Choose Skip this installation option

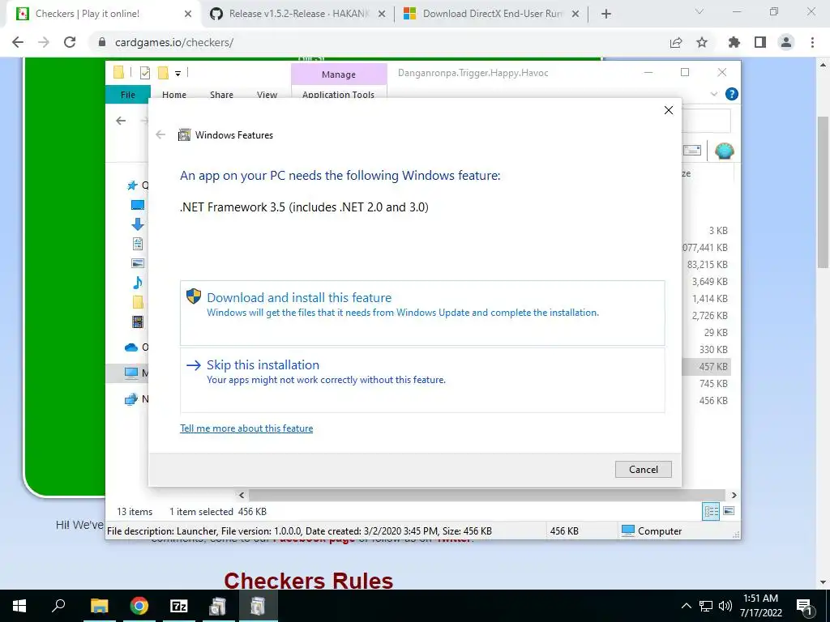tap(421, 380)
